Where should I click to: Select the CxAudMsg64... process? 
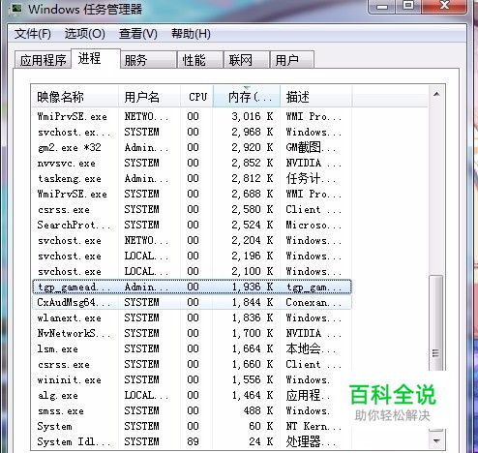(192, 302)
